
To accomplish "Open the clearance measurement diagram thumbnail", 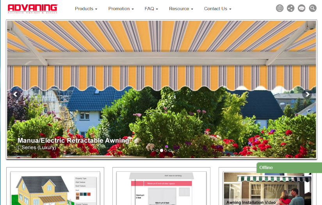I will 162,188.
